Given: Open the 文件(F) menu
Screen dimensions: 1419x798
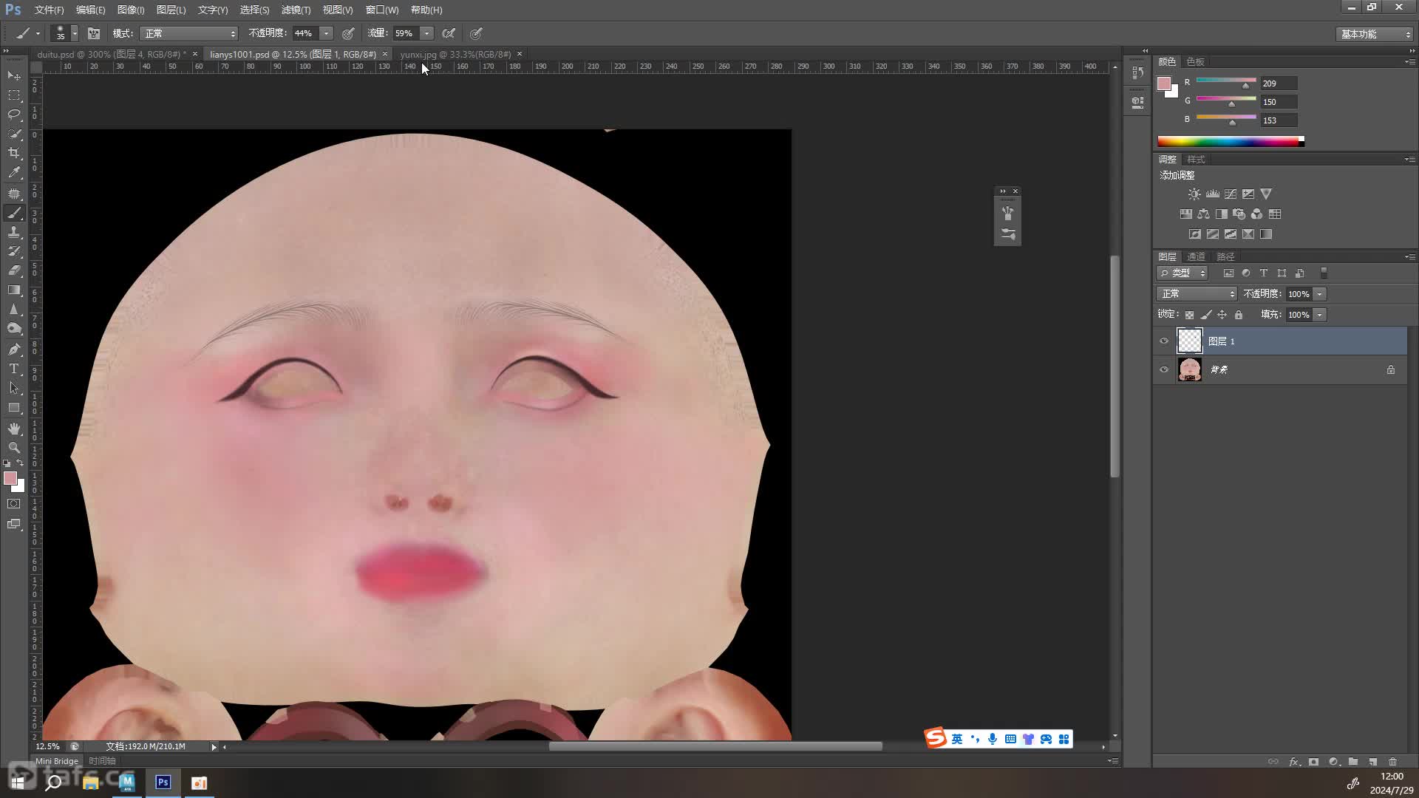Looking at the screenshot, I should pyautogui.click(x=49, y=10).
